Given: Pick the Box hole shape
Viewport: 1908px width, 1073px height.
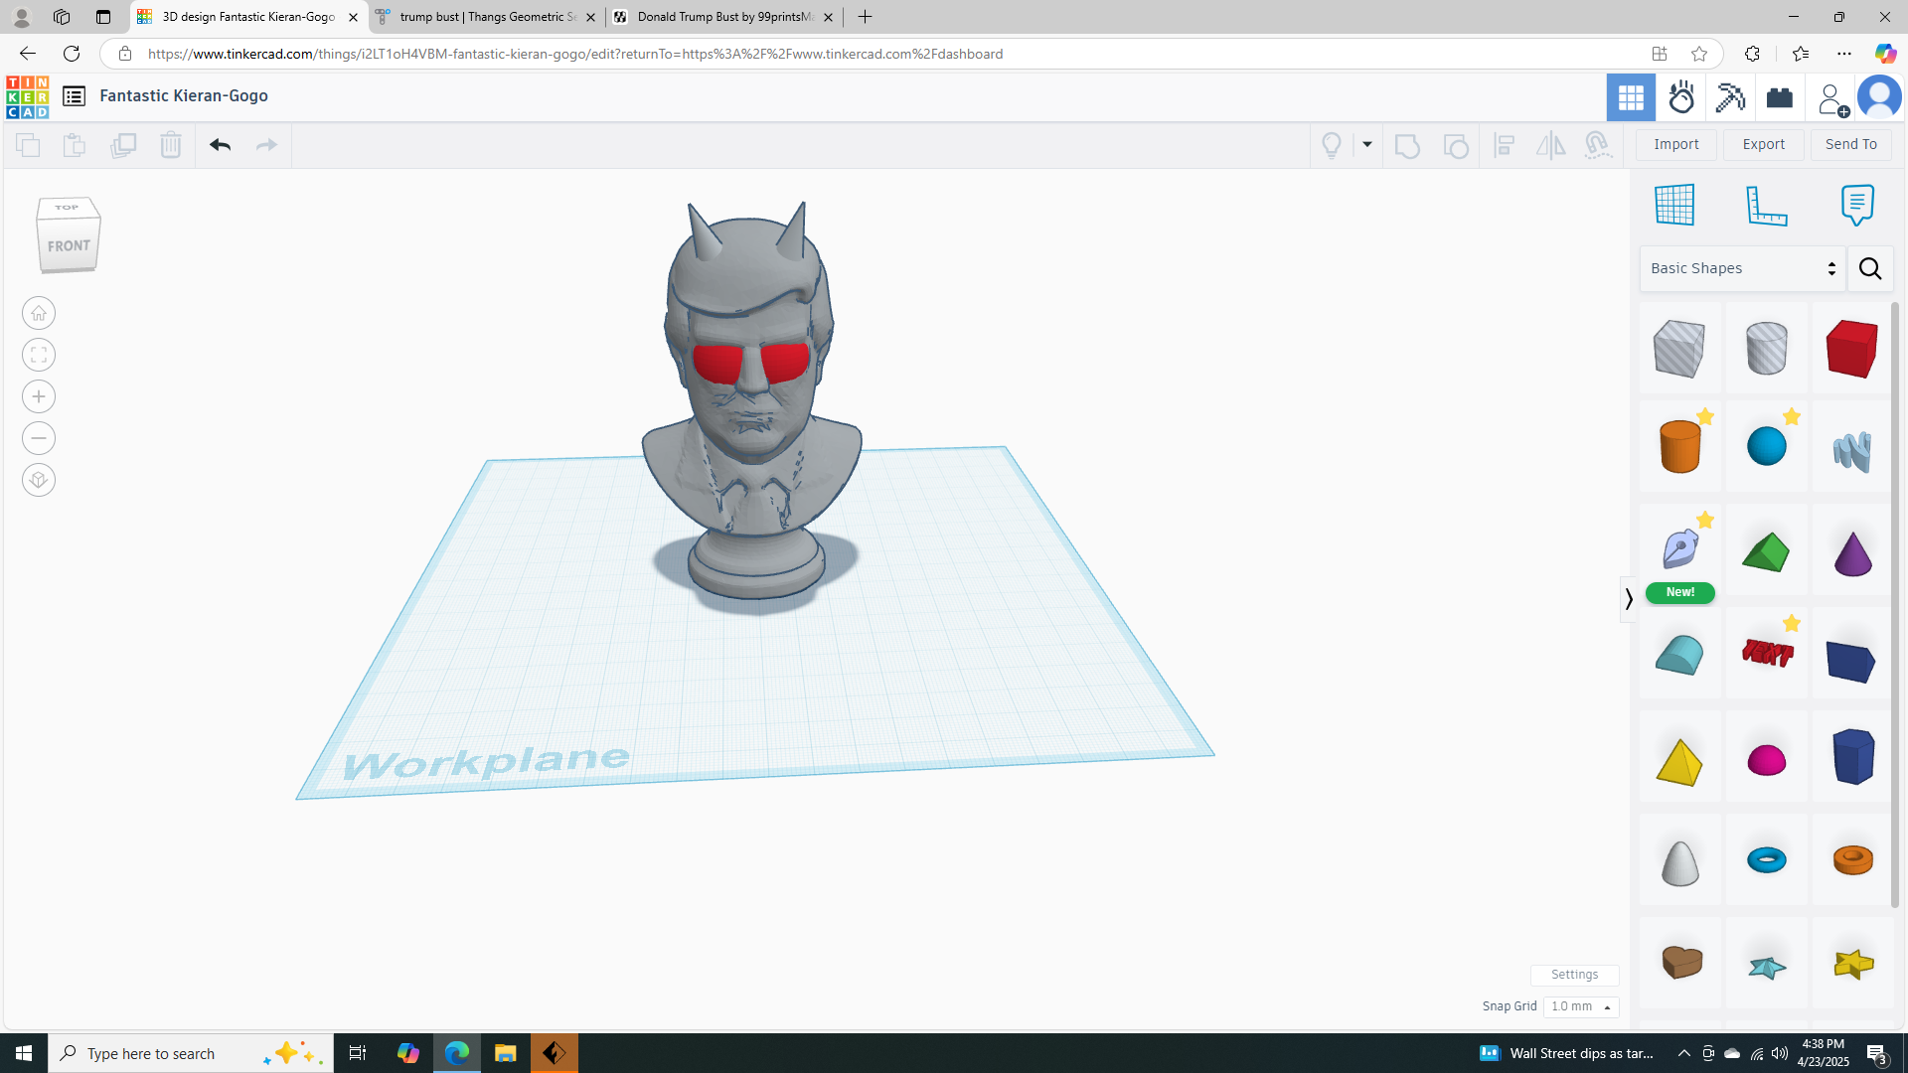Looking at the screenshot, I should (1679, 348).
